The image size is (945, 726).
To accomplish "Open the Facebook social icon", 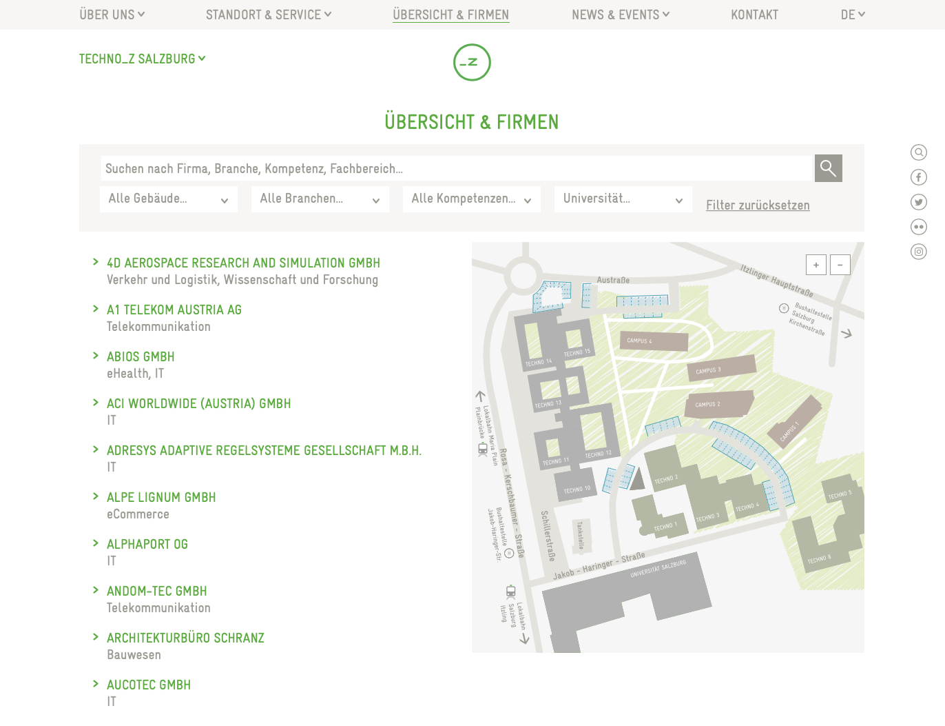I will coord(919,177).
